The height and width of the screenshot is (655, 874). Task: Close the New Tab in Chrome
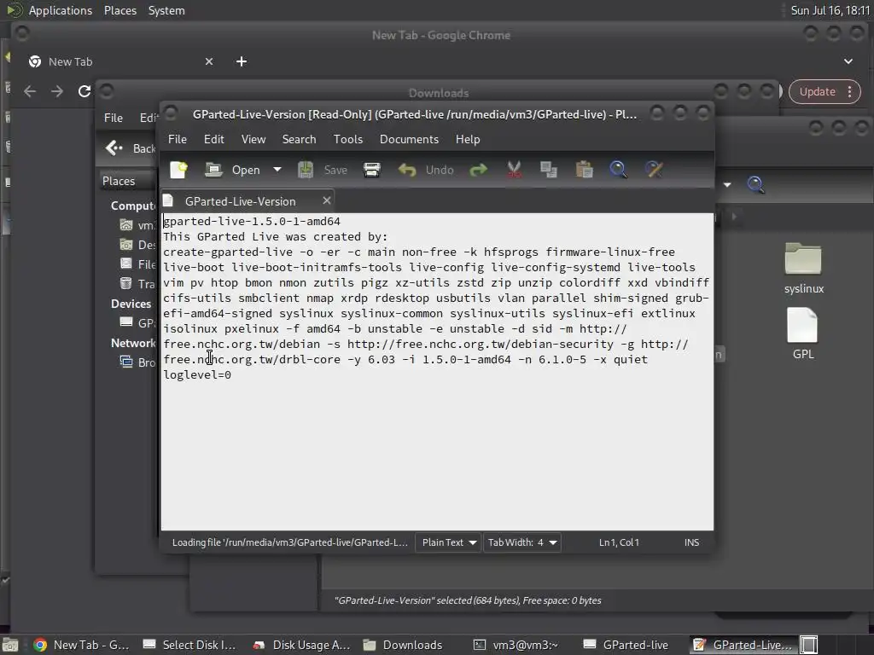tap(209, 61)
